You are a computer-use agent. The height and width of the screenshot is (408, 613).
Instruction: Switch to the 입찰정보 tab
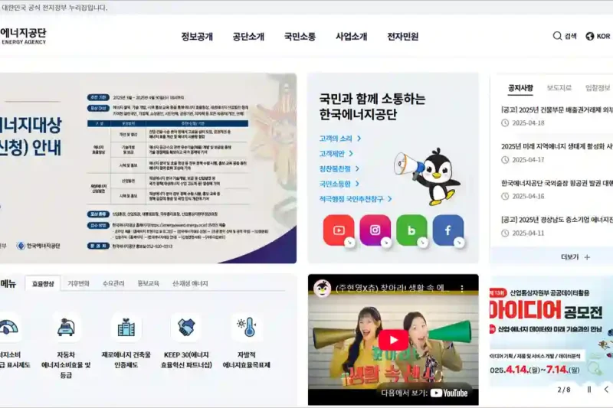click(x=598, y=88)
